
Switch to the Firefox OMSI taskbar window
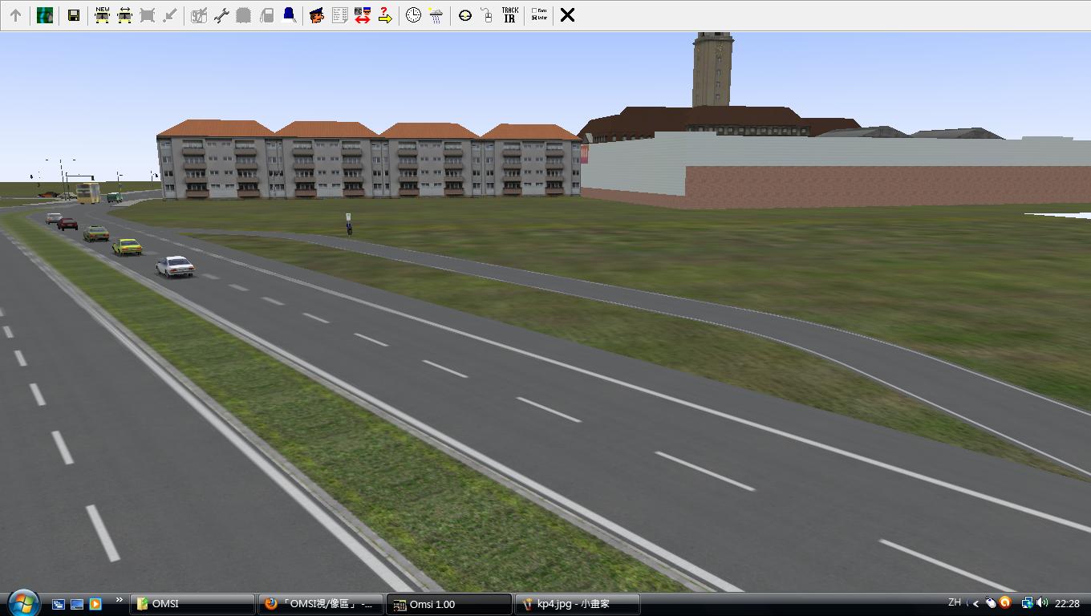pos(321,604)
